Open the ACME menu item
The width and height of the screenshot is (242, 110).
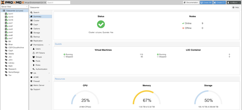click(x=41, y=77)
